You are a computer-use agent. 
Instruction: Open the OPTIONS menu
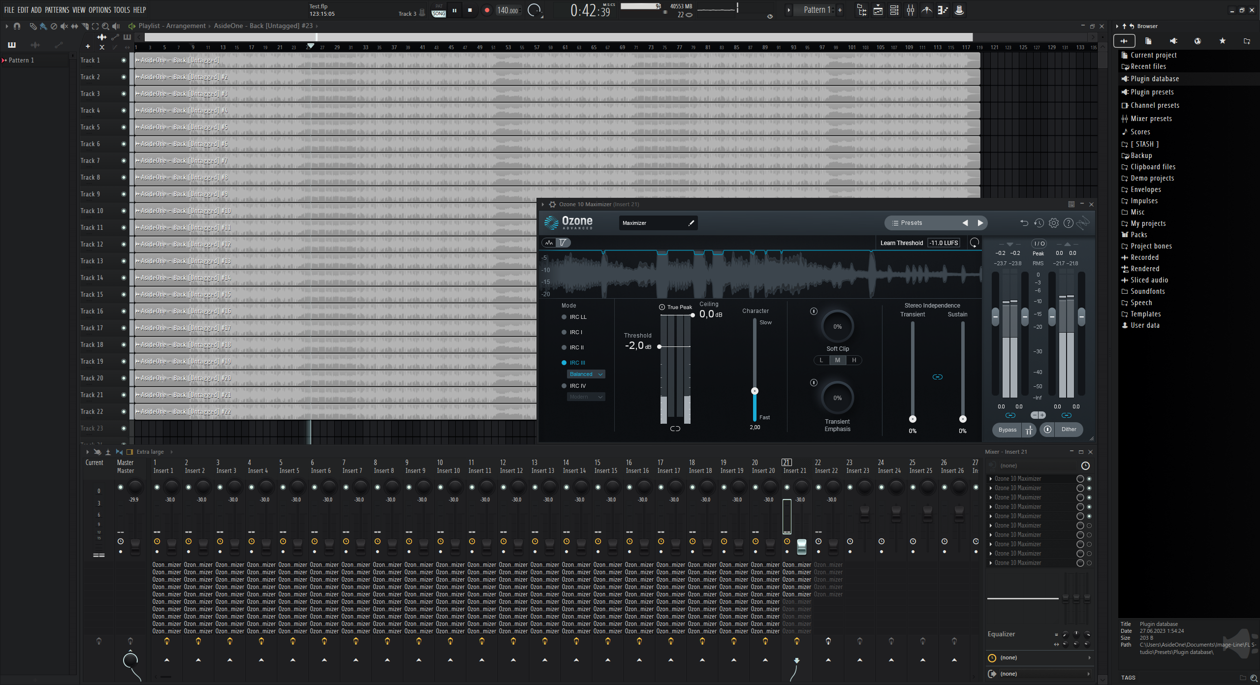99,10
